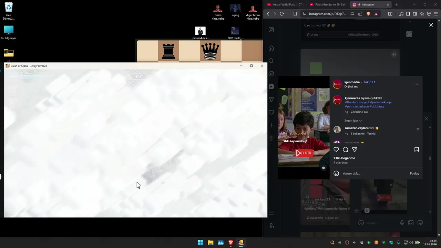
Task: Open the Windows Start menu
Action: (x=200, y=242)
